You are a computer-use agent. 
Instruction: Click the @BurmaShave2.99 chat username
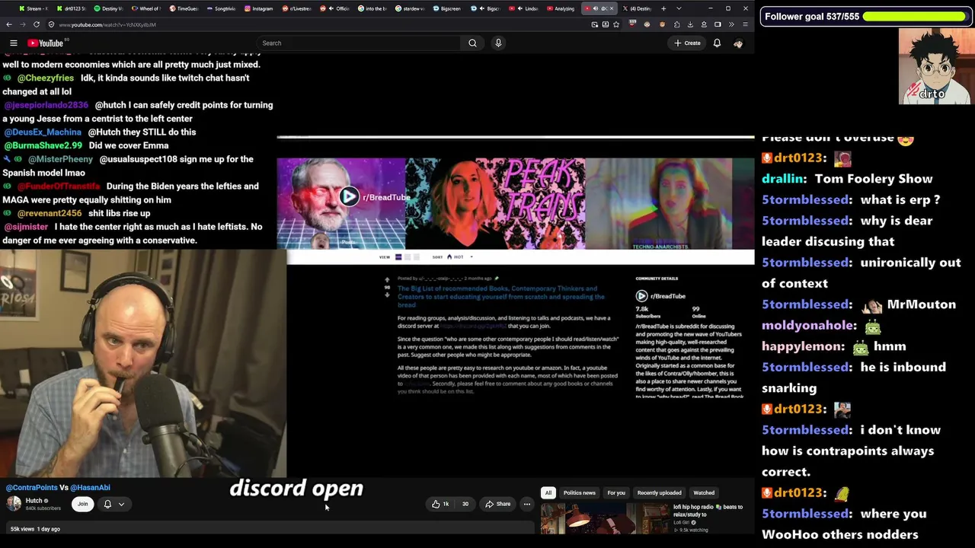[x=43, y=145]
